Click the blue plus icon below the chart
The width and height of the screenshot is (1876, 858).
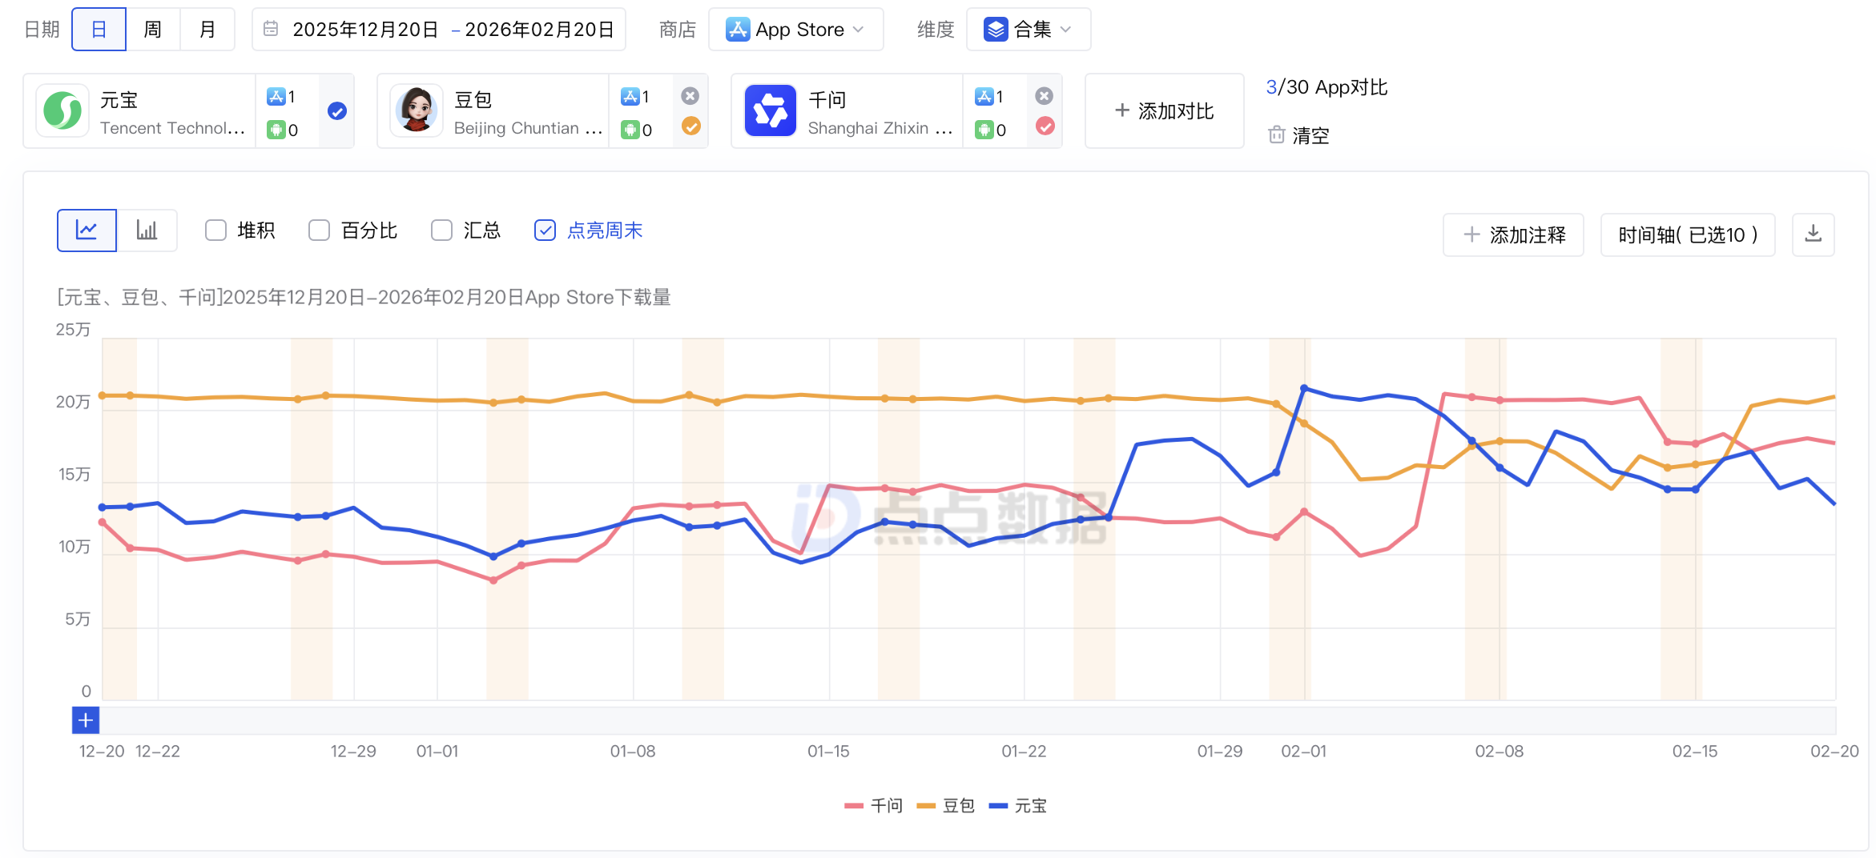coord(86,720)
